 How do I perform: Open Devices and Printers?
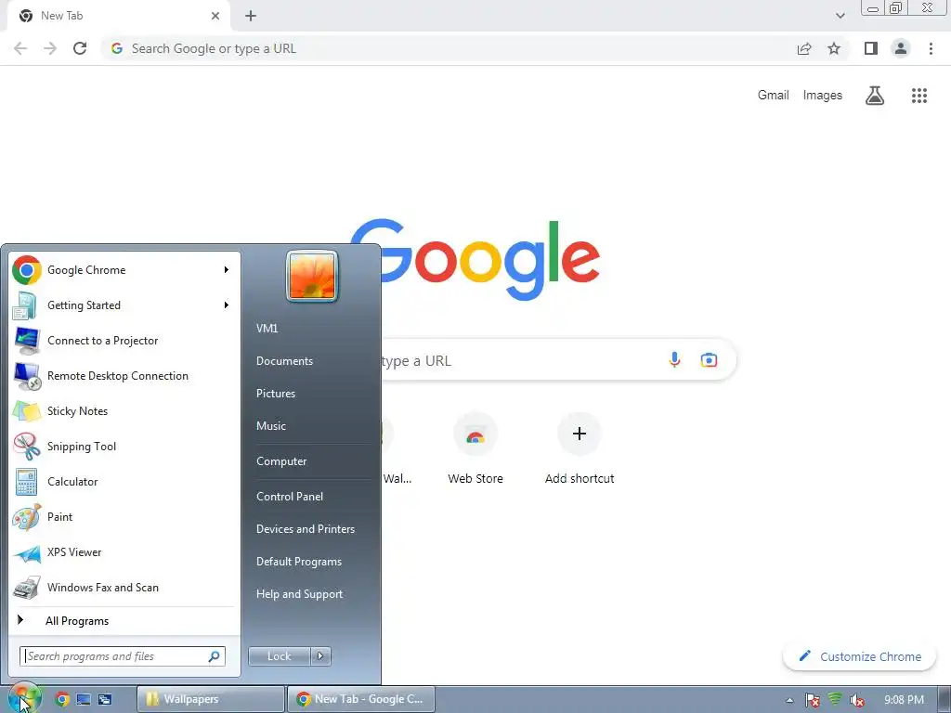(306, 529)
